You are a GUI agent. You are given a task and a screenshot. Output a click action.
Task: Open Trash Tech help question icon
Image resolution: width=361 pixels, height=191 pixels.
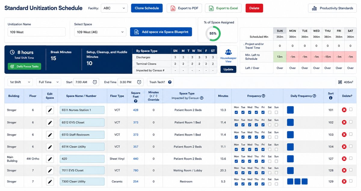pos(170,82)
